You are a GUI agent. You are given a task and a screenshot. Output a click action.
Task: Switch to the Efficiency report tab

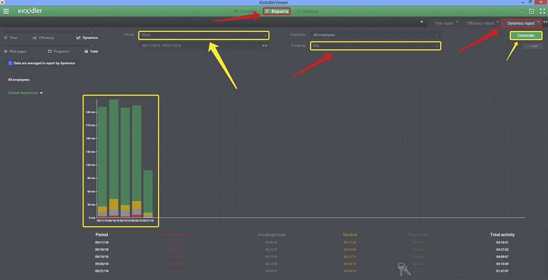pos(480,23)
